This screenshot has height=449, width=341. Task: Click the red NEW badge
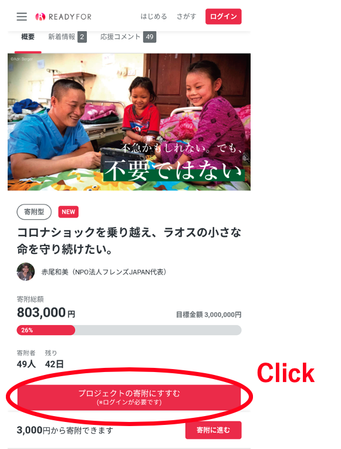[x=68, y=212]
